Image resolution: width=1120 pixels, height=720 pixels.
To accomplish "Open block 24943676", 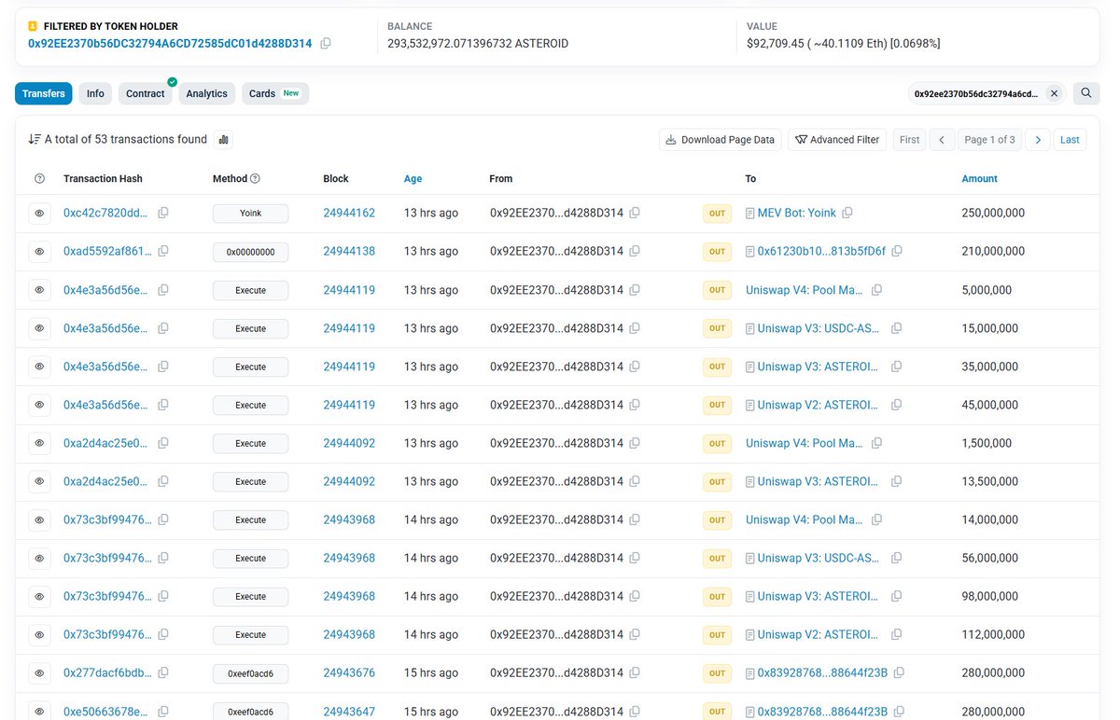I will pos(349,673).
